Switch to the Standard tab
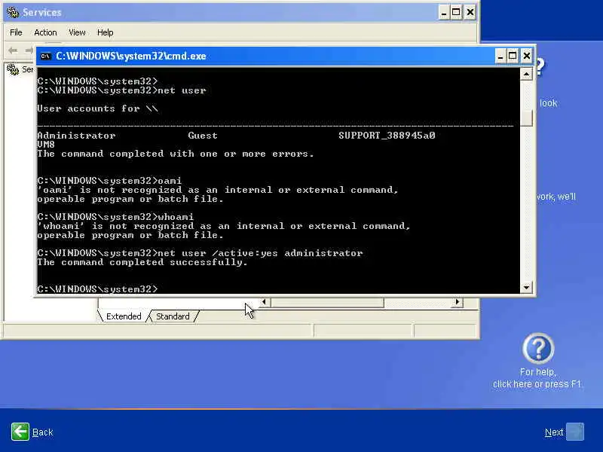 point(173,316)
